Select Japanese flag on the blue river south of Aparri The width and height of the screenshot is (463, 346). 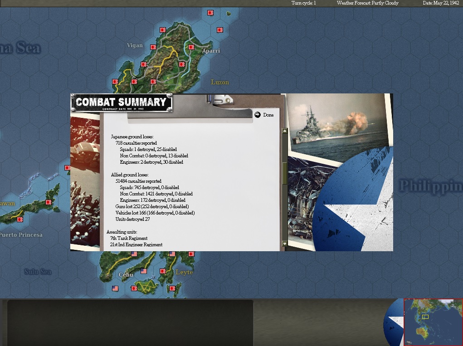(182, 64)
